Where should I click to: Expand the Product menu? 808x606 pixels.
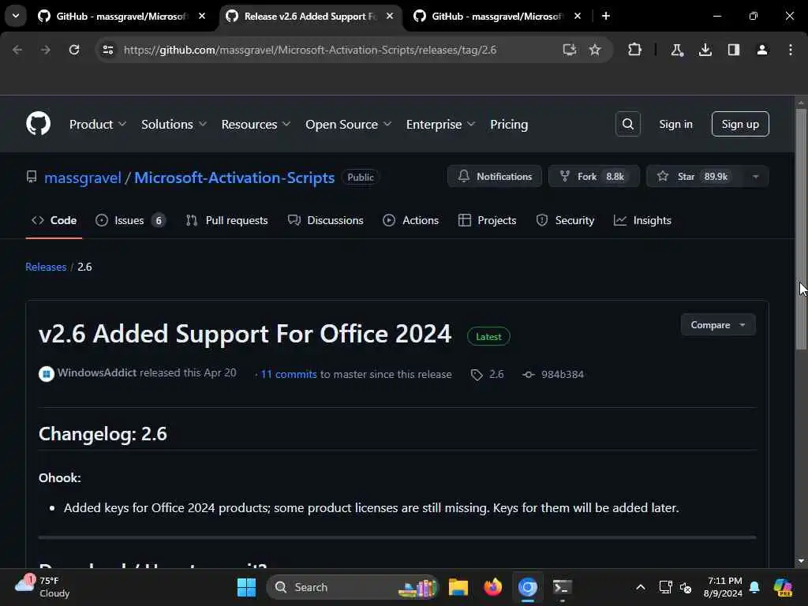(x=97, y=124)
